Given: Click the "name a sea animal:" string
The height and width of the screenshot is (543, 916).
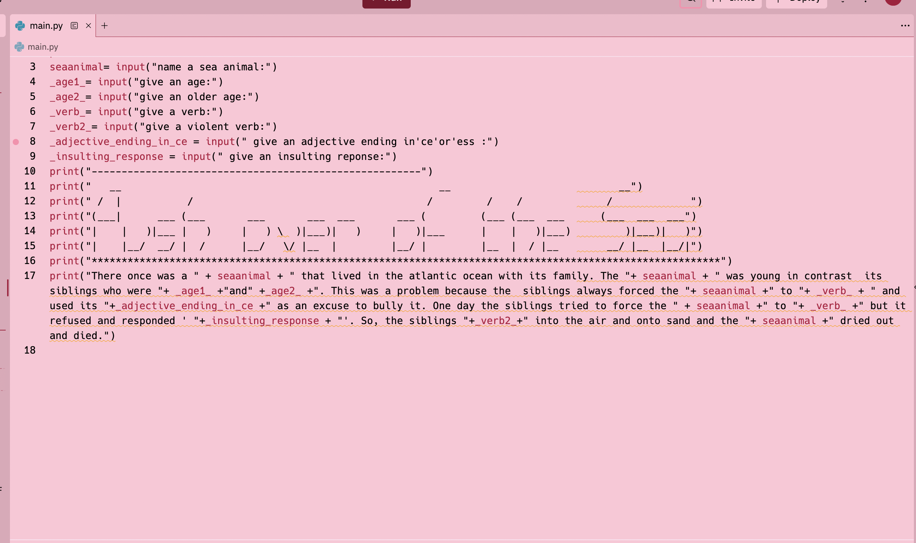Looking at the screenshot, I should pos(211,67).
